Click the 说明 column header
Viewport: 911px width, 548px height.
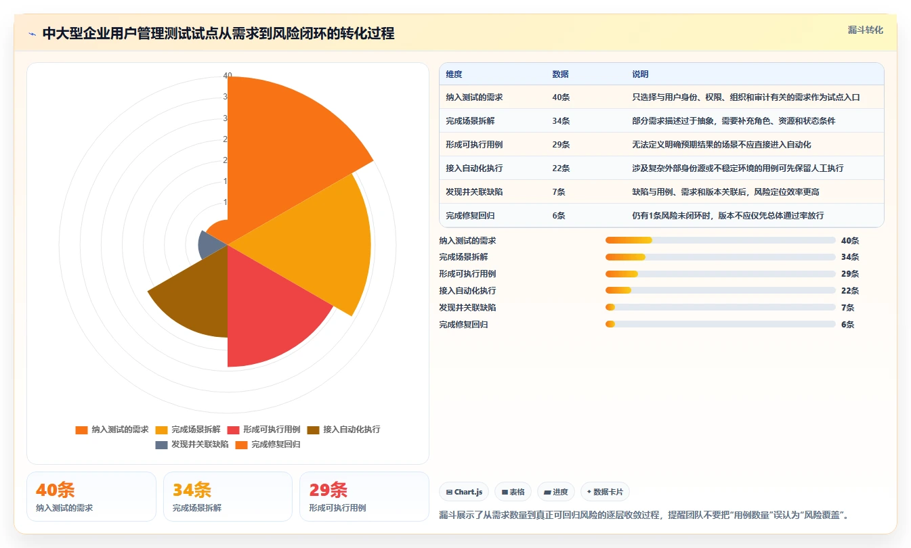[x=640, y=74]
